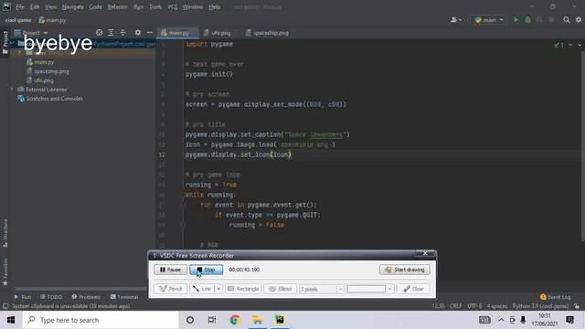Switch to the spaceship.png editor tab
Viewport: 585px width, 329px height.
(x=267, y=33)
